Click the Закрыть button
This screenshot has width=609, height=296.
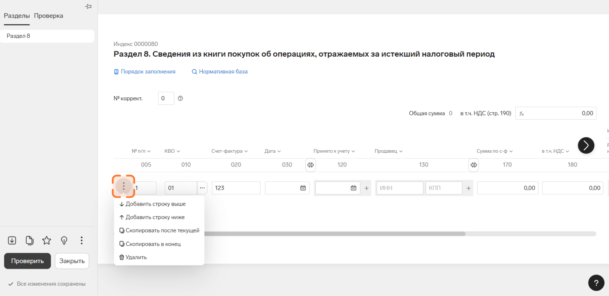(72, 261)
